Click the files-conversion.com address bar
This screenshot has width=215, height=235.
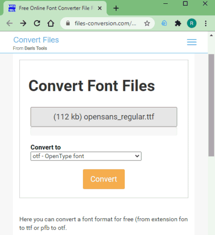pyautogui.click(x=105, y=23)
